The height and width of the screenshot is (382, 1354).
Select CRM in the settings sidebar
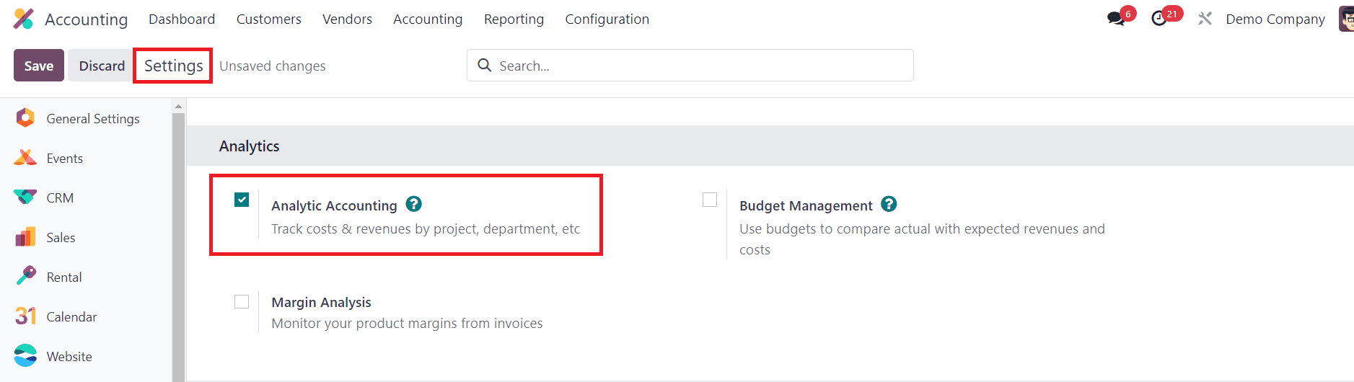[x=60, y=197]
